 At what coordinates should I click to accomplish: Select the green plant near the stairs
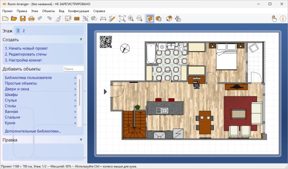pyautogui.click(x=138, y=107)
